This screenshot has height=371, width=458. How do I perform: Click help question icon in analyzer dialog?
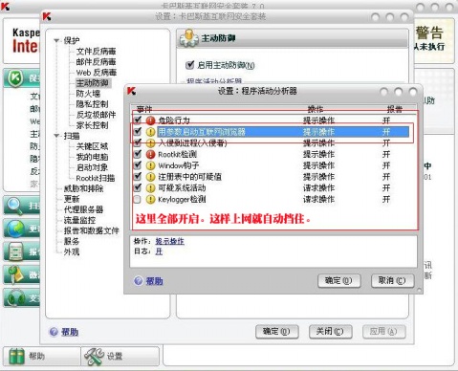tap(139, 281)
